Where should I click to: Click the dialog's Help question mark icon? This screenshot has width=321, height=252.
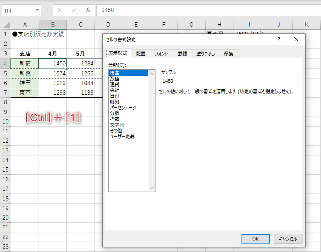[x=279, y=39]
